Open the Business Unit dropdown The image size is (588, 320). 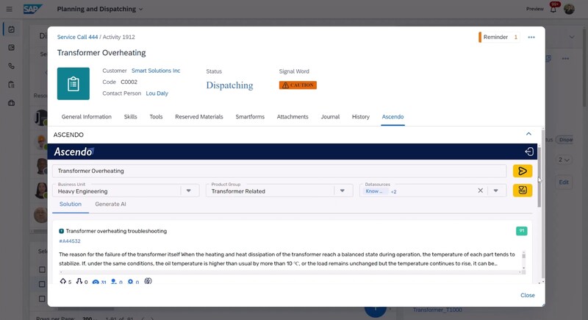tap(189, 191)
